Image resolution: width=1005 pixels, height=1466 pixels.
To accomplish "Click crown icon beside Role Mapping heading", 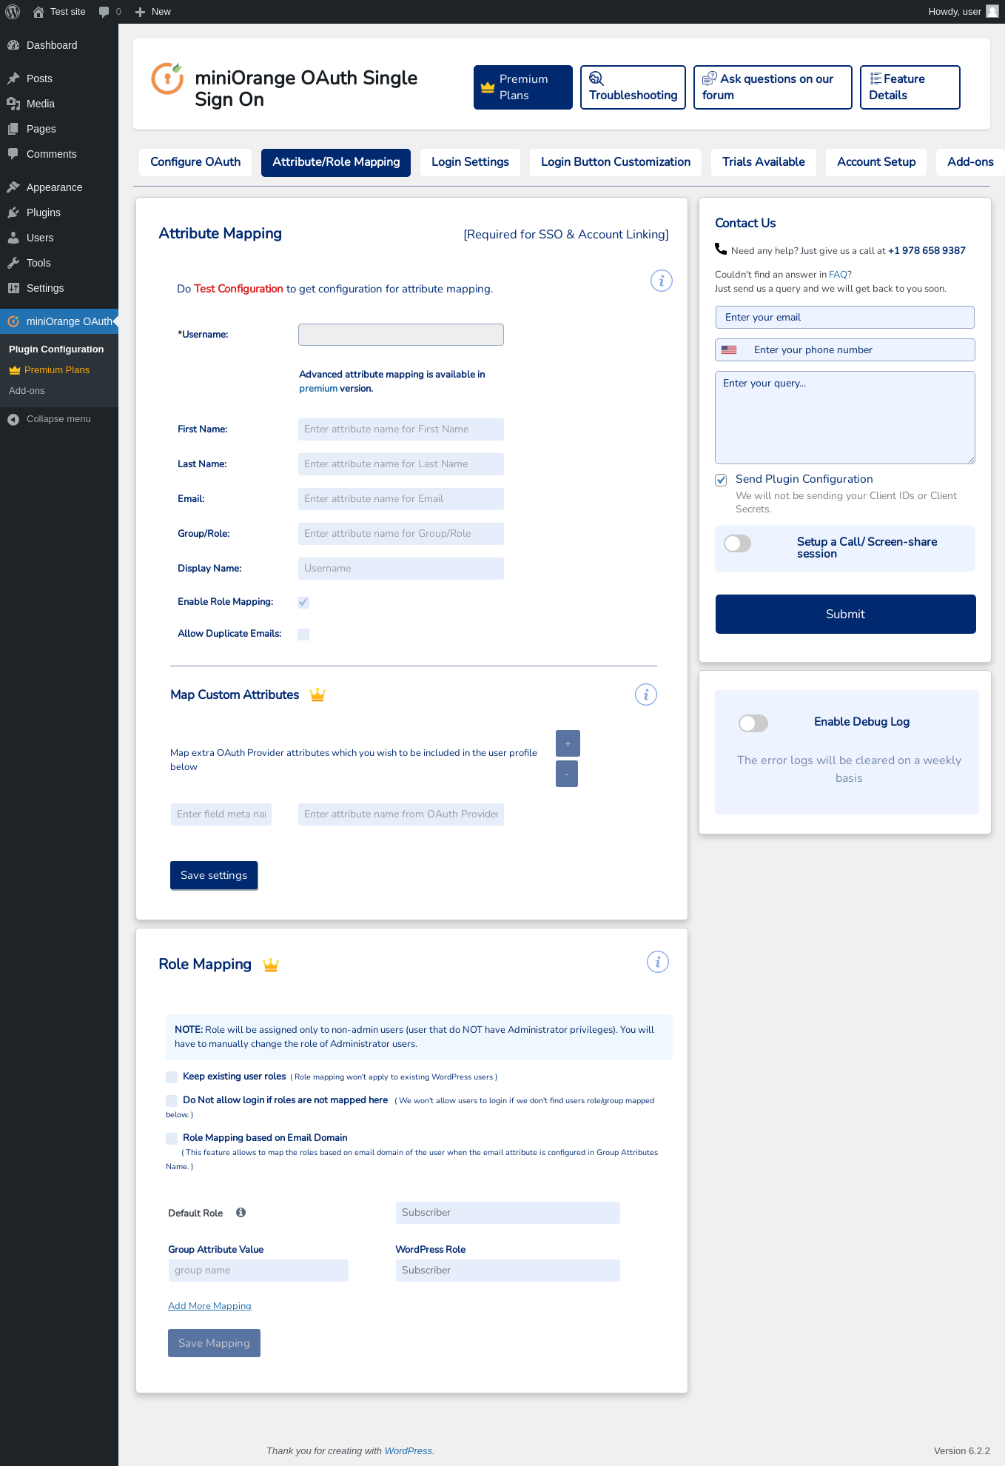I will click(271, 964).
